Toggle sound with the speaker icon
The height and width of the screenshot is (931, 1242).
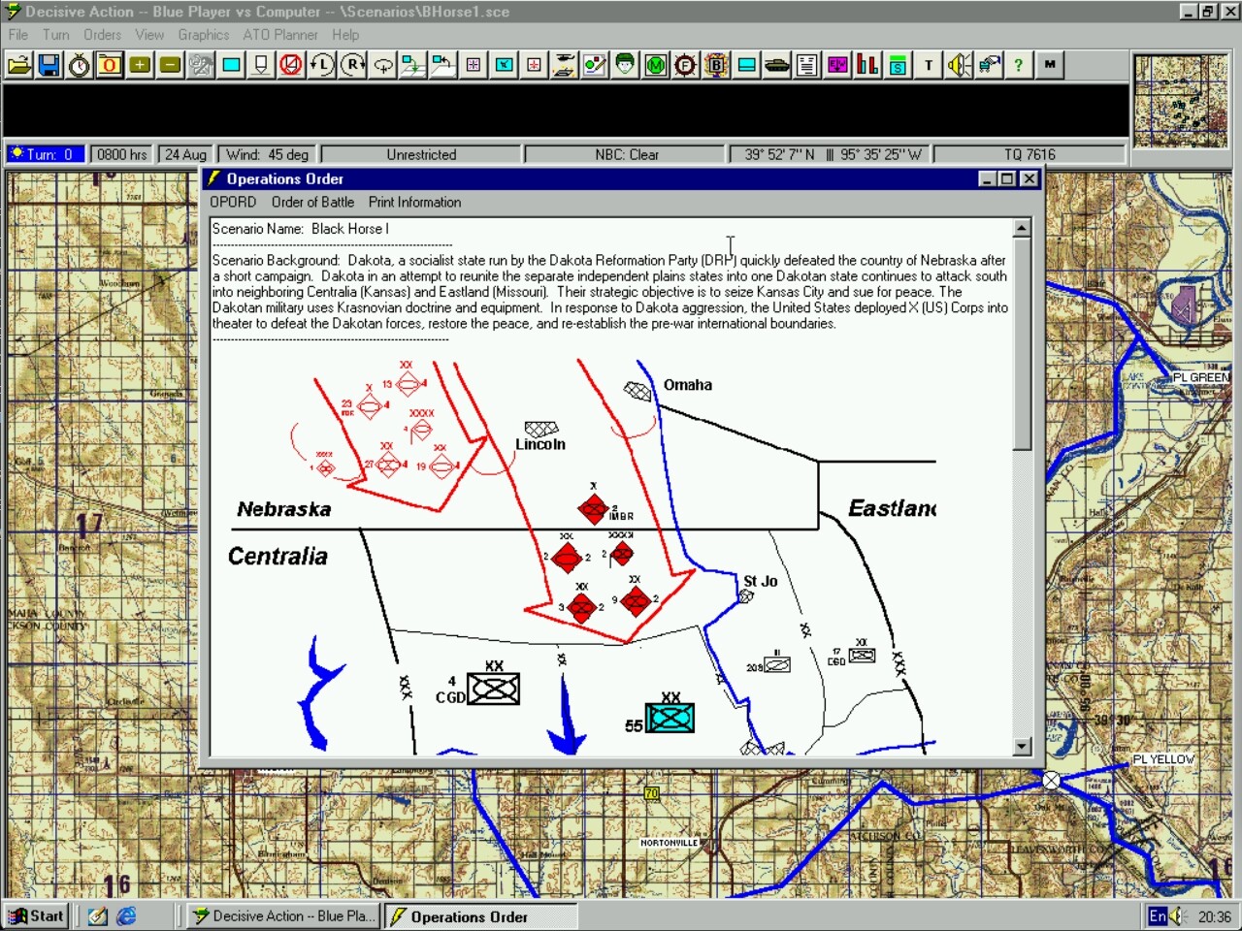tap(959, 65)
